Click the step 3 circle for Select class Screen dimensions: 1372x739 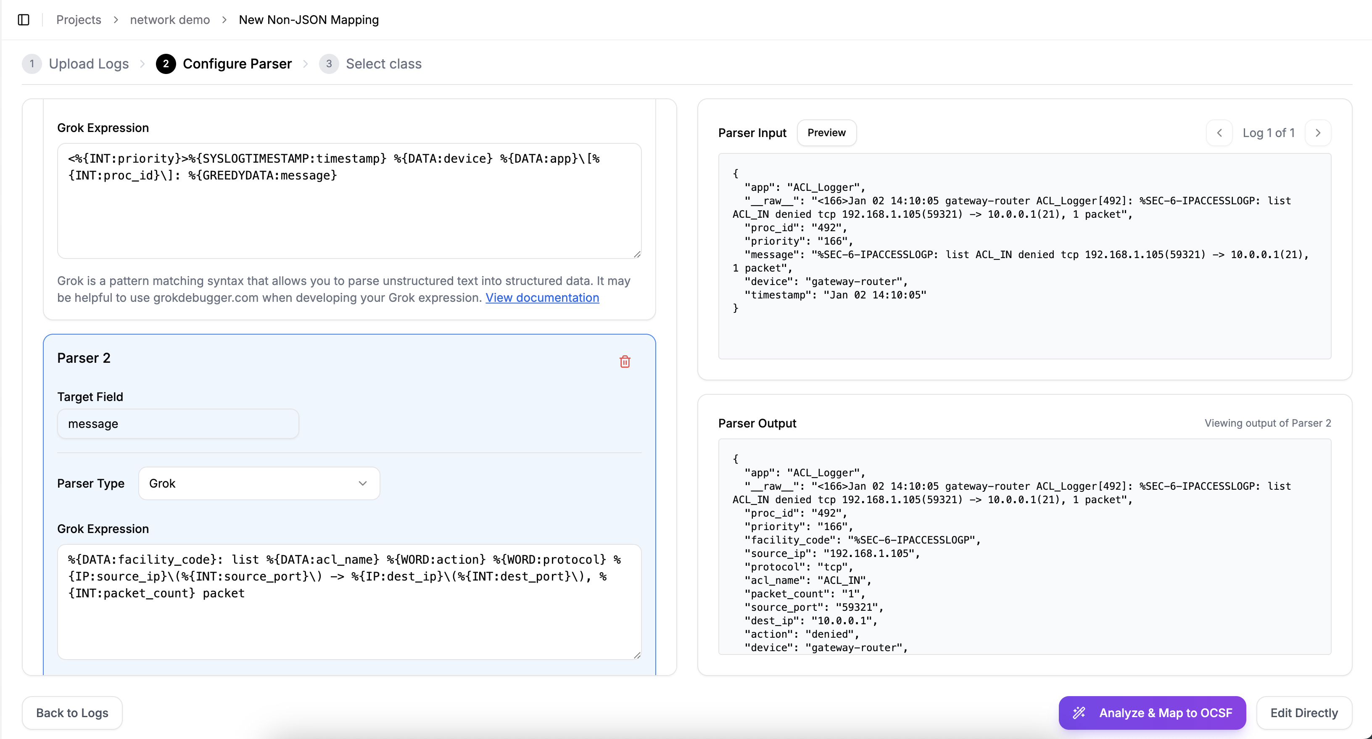tap(329, 64)
